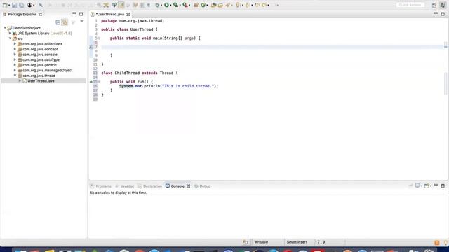The height and width of the screenshot is (252, 449).
Task: Expand com.org.java.concept package
Action: tap(15, 49)
